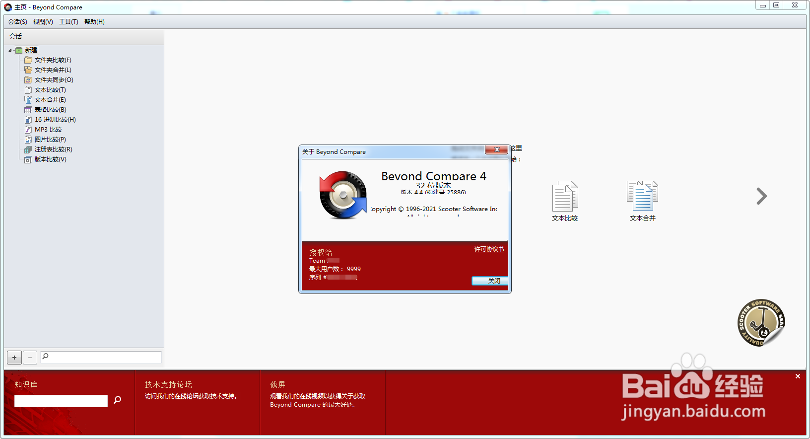The height and width of the screenshot is (439, 810).
Task: Select 文本比较(T) tree entry
Action: tap(50, 90)
